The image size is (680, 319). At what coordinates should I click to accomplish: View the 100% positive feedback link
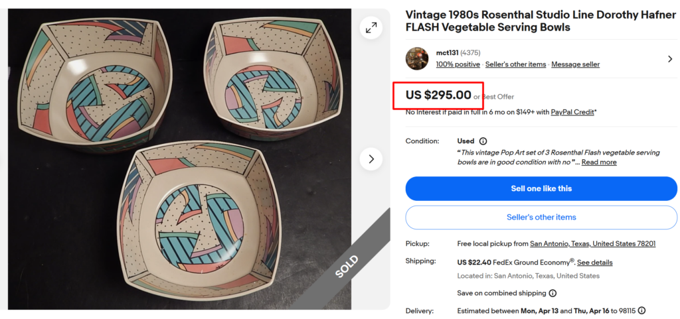458,64
